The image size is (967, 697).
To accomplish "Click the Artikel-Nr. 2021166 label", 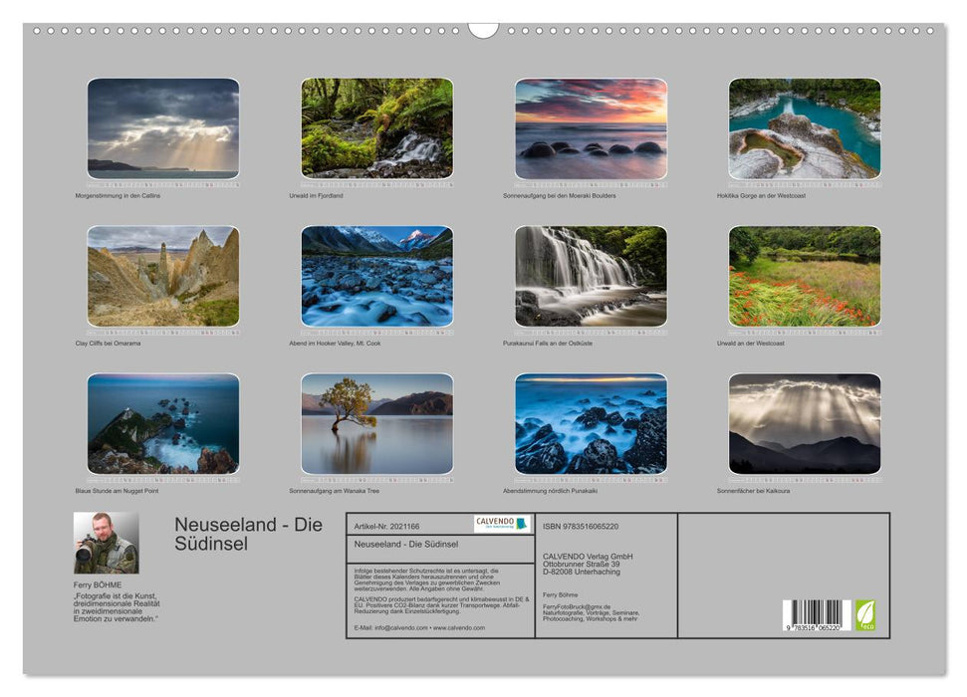I will click(388, 526).
